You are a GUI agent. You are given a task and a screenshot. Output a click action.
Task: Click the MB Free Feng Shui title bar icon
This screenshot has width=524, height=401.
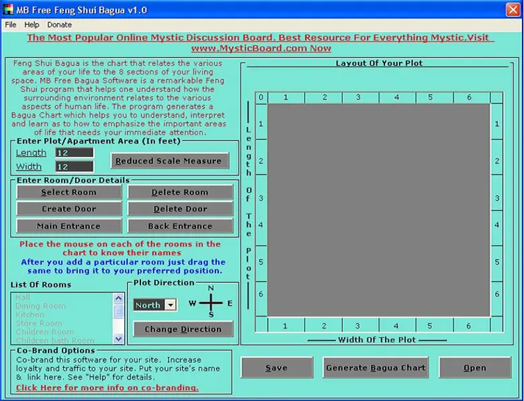[x=8, y=9]
